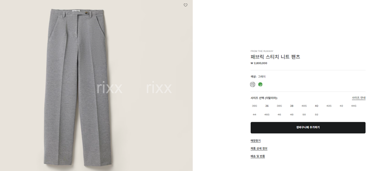Choose Italian size 38
Image resolution: width=367 pixels, height=171 pixels.
tap(292, 106)
